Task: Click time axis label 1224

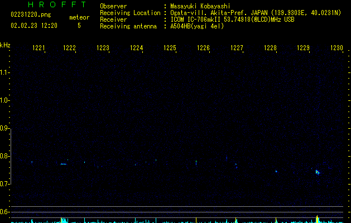Action: pyautogui.click(x=136, y=47)
